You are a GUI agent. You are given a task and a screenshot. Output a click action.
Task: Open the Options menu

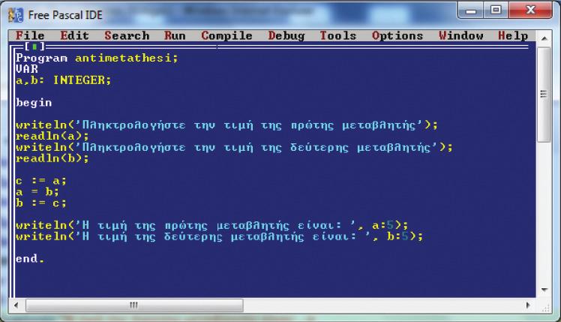(x=397, y=36)
